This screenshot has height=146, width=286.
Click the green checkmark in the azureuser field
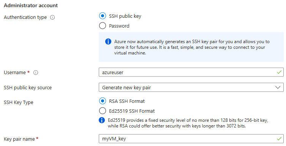click(279, 72)
